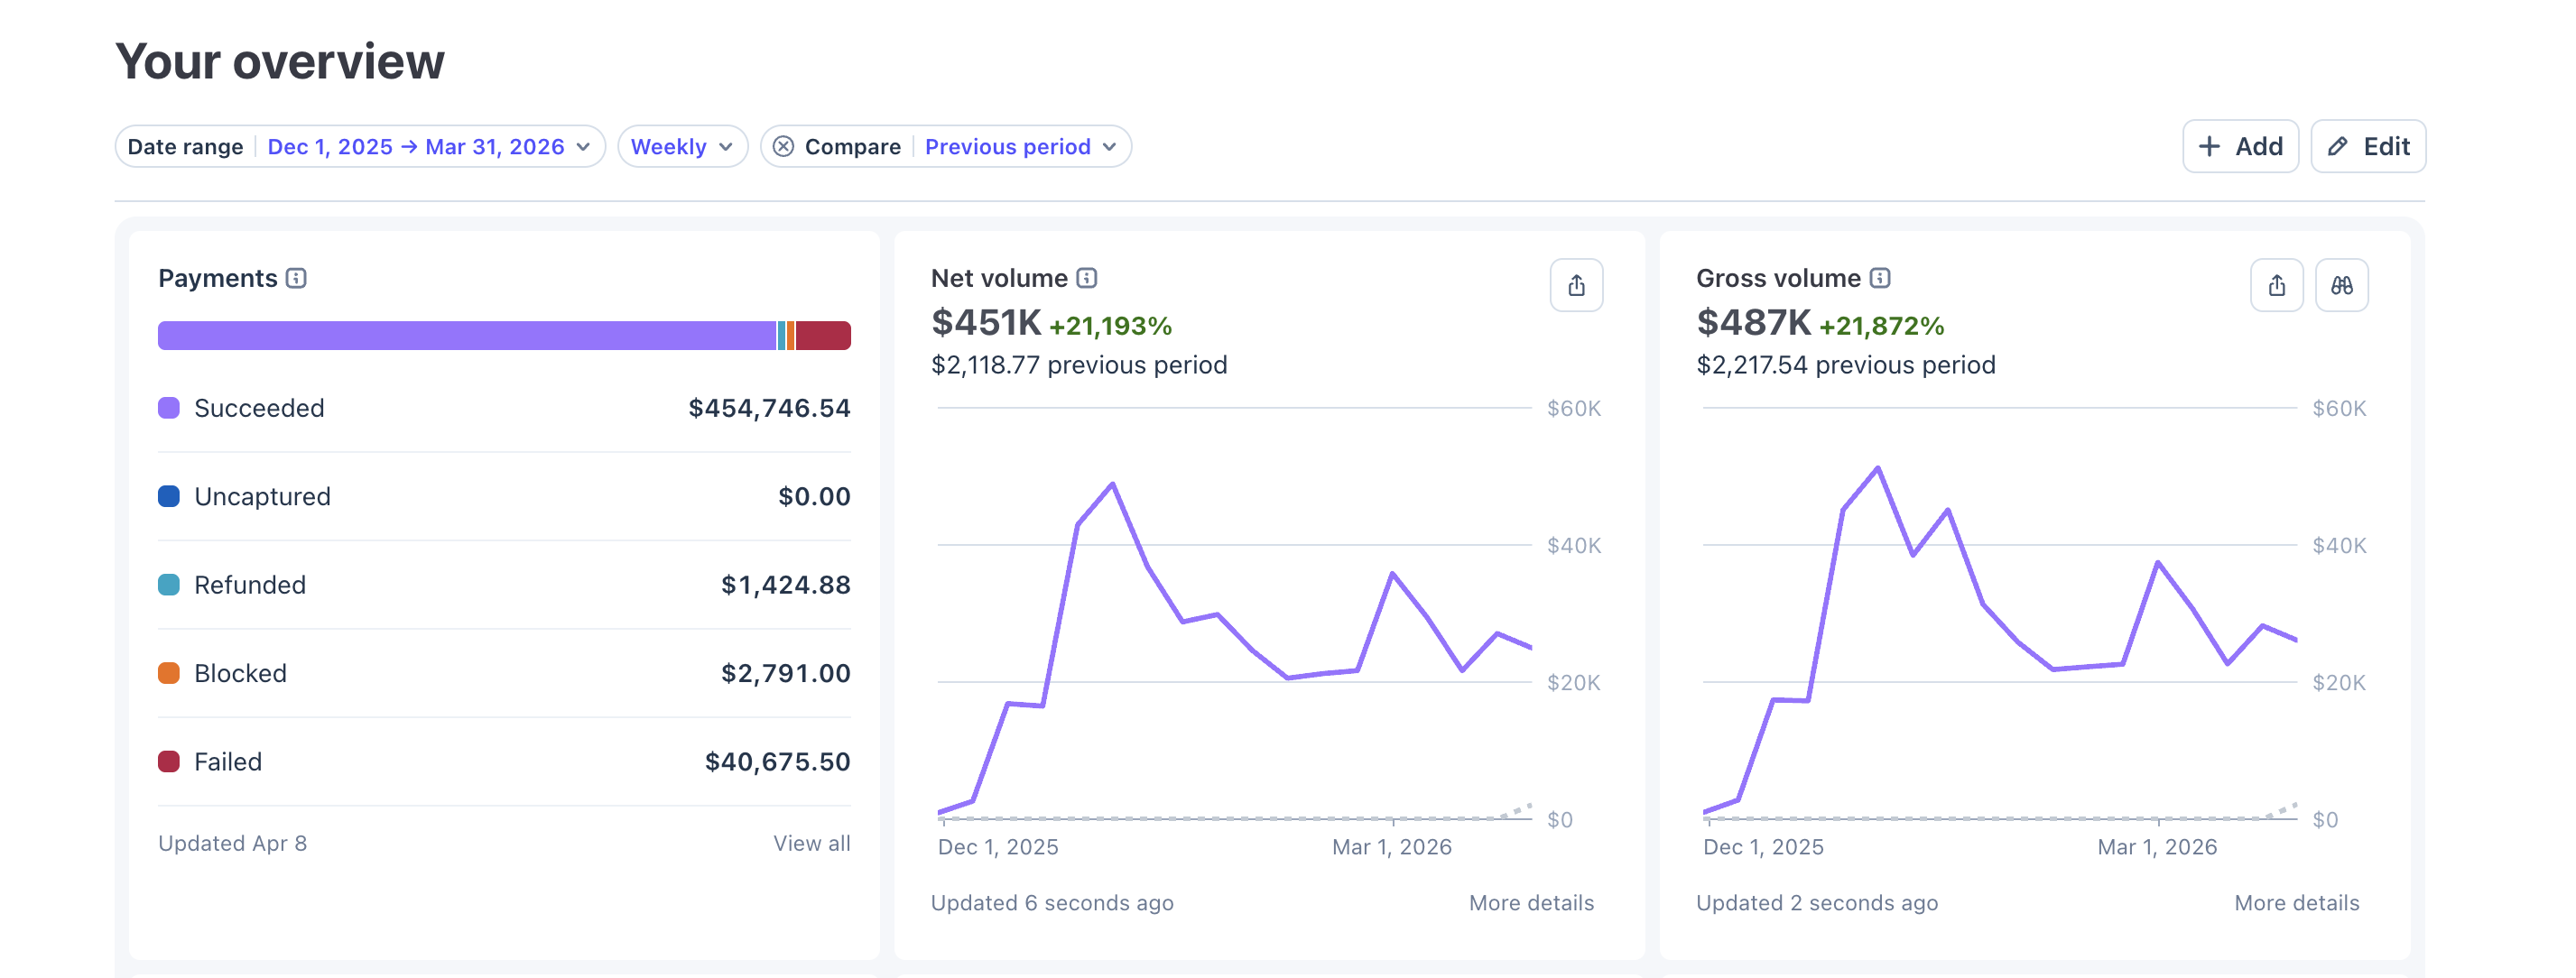
Task: Click the pencil Edit button
Action: [x=2367, y=147]
